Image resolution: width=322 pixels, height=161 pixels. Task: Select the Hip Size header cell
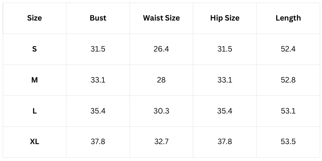225,18
